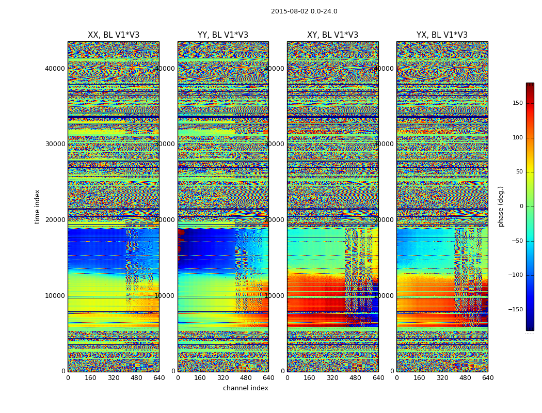Click XX plot y-axis tick "40000"
The width and height of the screenshot is (542, 413).
coord(55,69)
